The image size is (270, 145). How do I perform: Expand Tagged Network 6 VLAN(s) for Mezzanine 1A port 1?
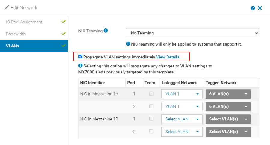click(x=228, y=94)
